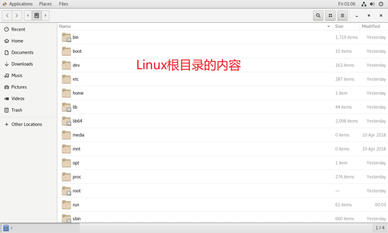Click the 2,098 items size cell
Viewport: 388px width, 233px height.
(x=347, y=121)
